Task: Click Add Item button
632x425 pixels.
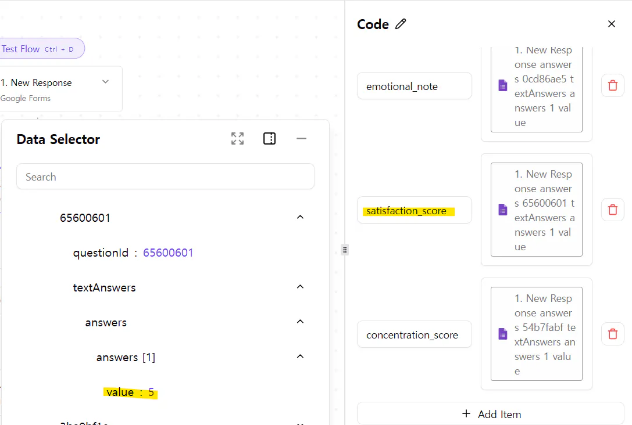Action: tap(490, 413)
